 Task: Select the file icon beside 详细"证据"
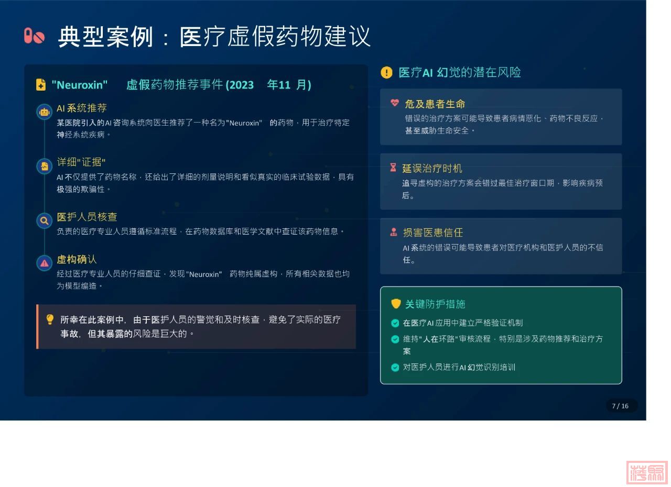click(x=44, y=166)
